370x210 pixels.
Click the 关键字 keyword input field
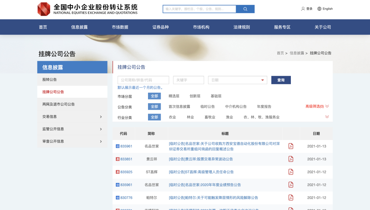click(x=188, y=80)
